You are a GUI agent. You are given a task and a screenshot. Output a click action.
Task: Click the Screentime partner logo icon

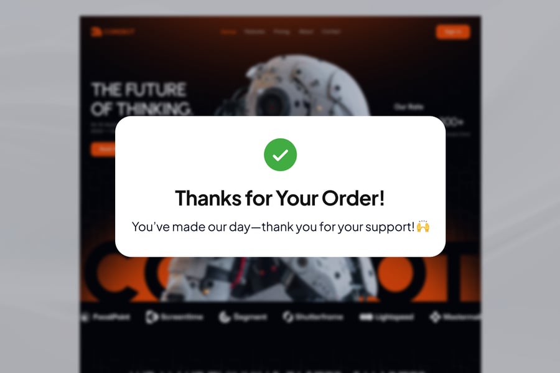pos(151,317)
